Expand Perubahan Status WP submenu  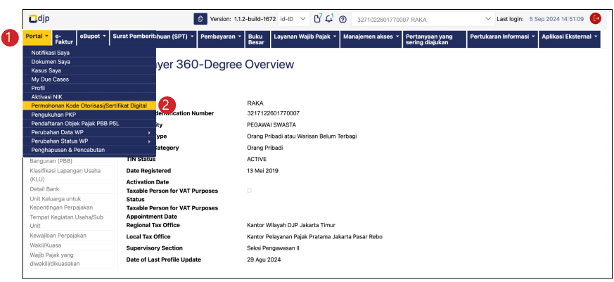[89, 141]
